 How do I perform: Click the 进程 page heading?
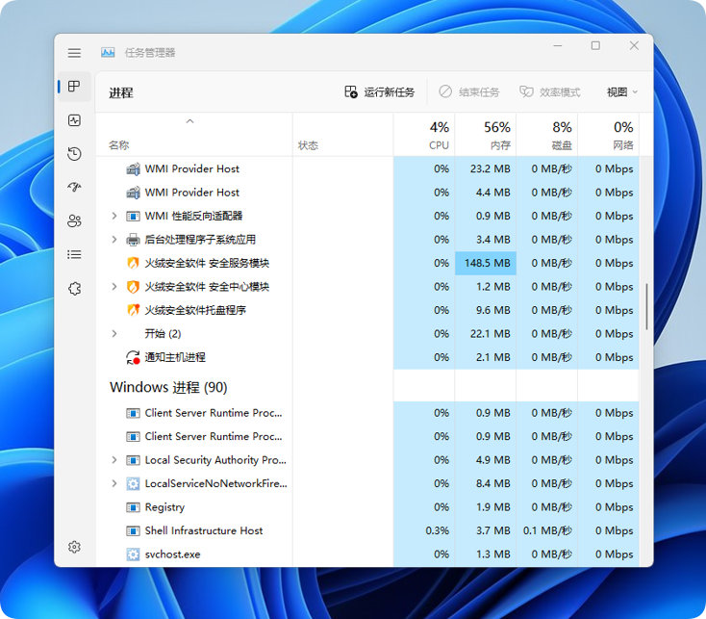click(x=120, y=92)
